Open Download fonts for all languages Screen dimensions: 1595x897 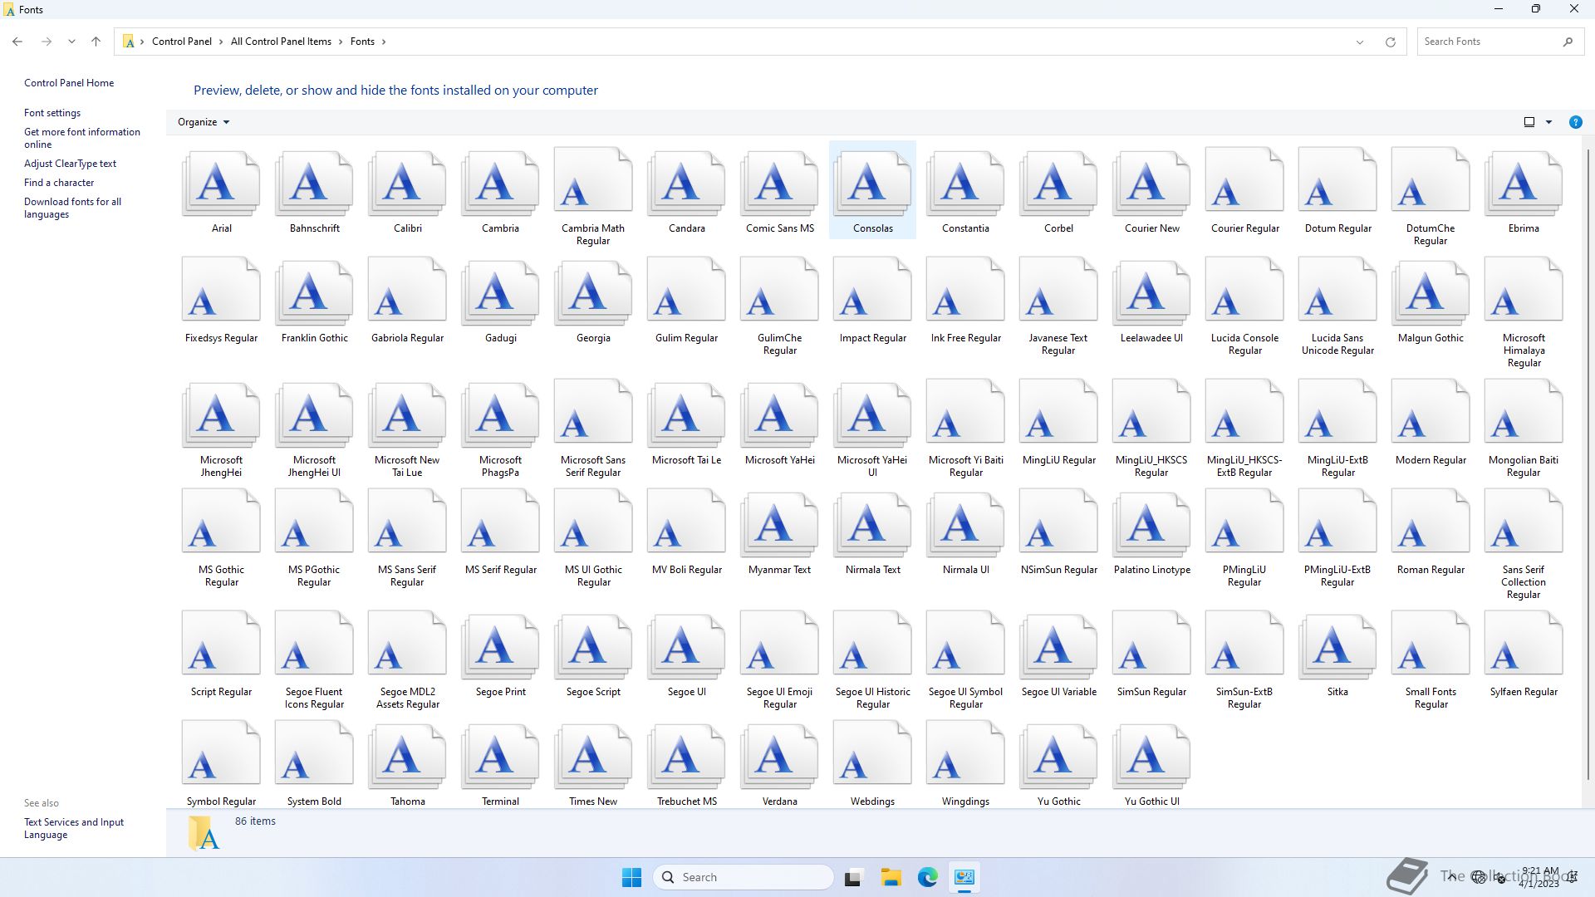pyautogui.click(x=72, y=208)
